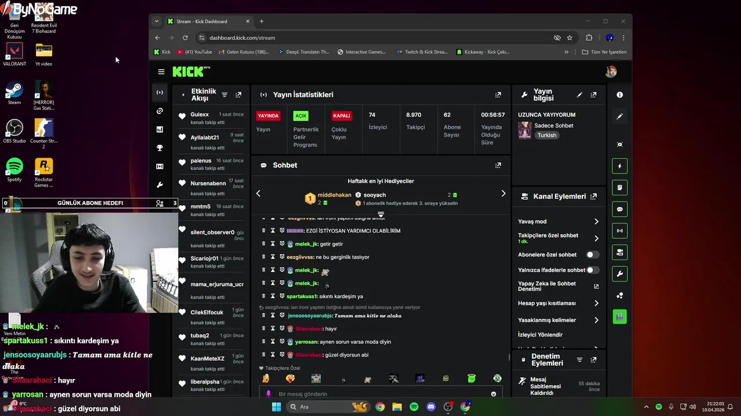The image size is (741, 416).
Task: Open the emoji picker in chat input
Action: tap(494, 394)
